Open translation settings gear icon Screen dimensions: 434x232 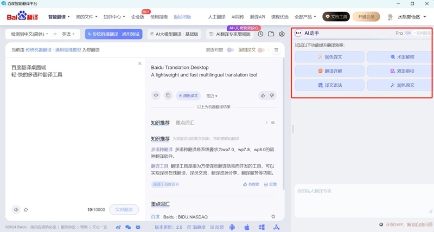282,34
